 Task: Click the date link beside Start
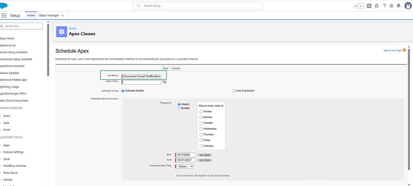pyautogui.click(x=204, y=155)
